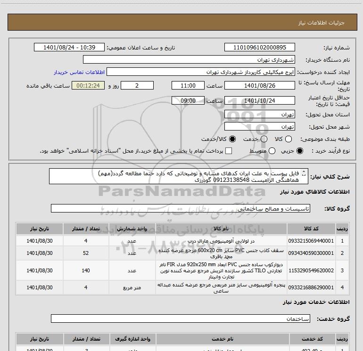Viewport: 363px width, 351px height.
Task: Click the delivery province field تهران
Action: pyautogui.click(x=259, y=114)
